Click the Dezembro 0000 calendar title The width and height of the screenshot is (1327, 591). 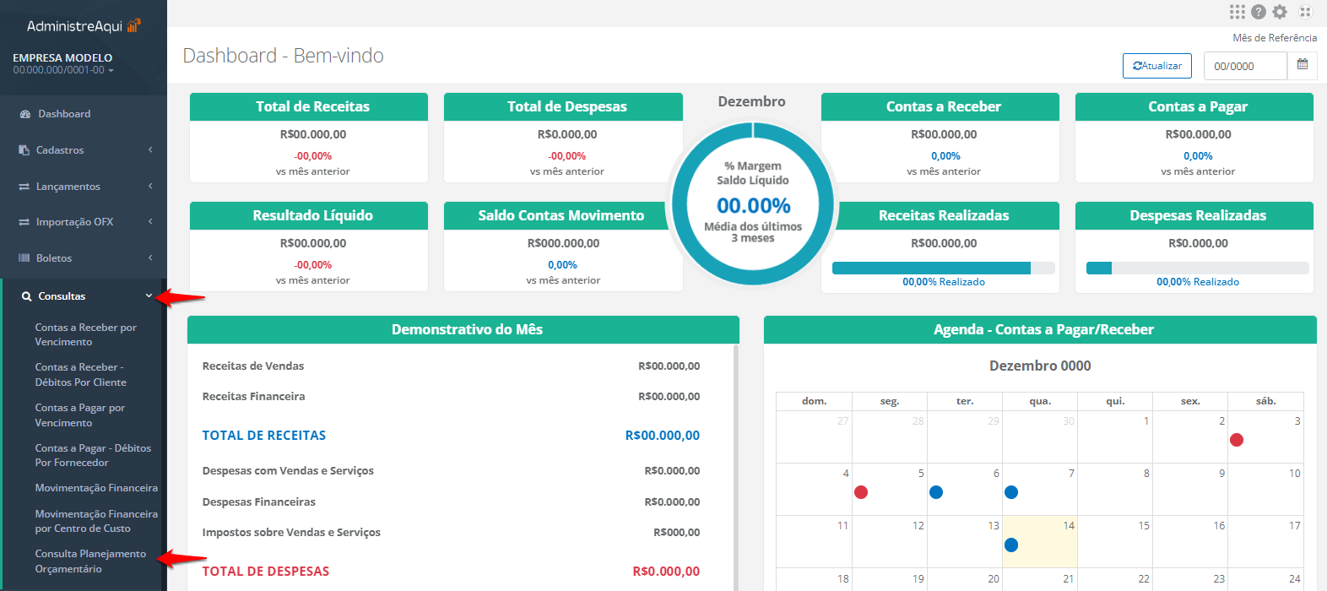click(x=1040, y=366)
